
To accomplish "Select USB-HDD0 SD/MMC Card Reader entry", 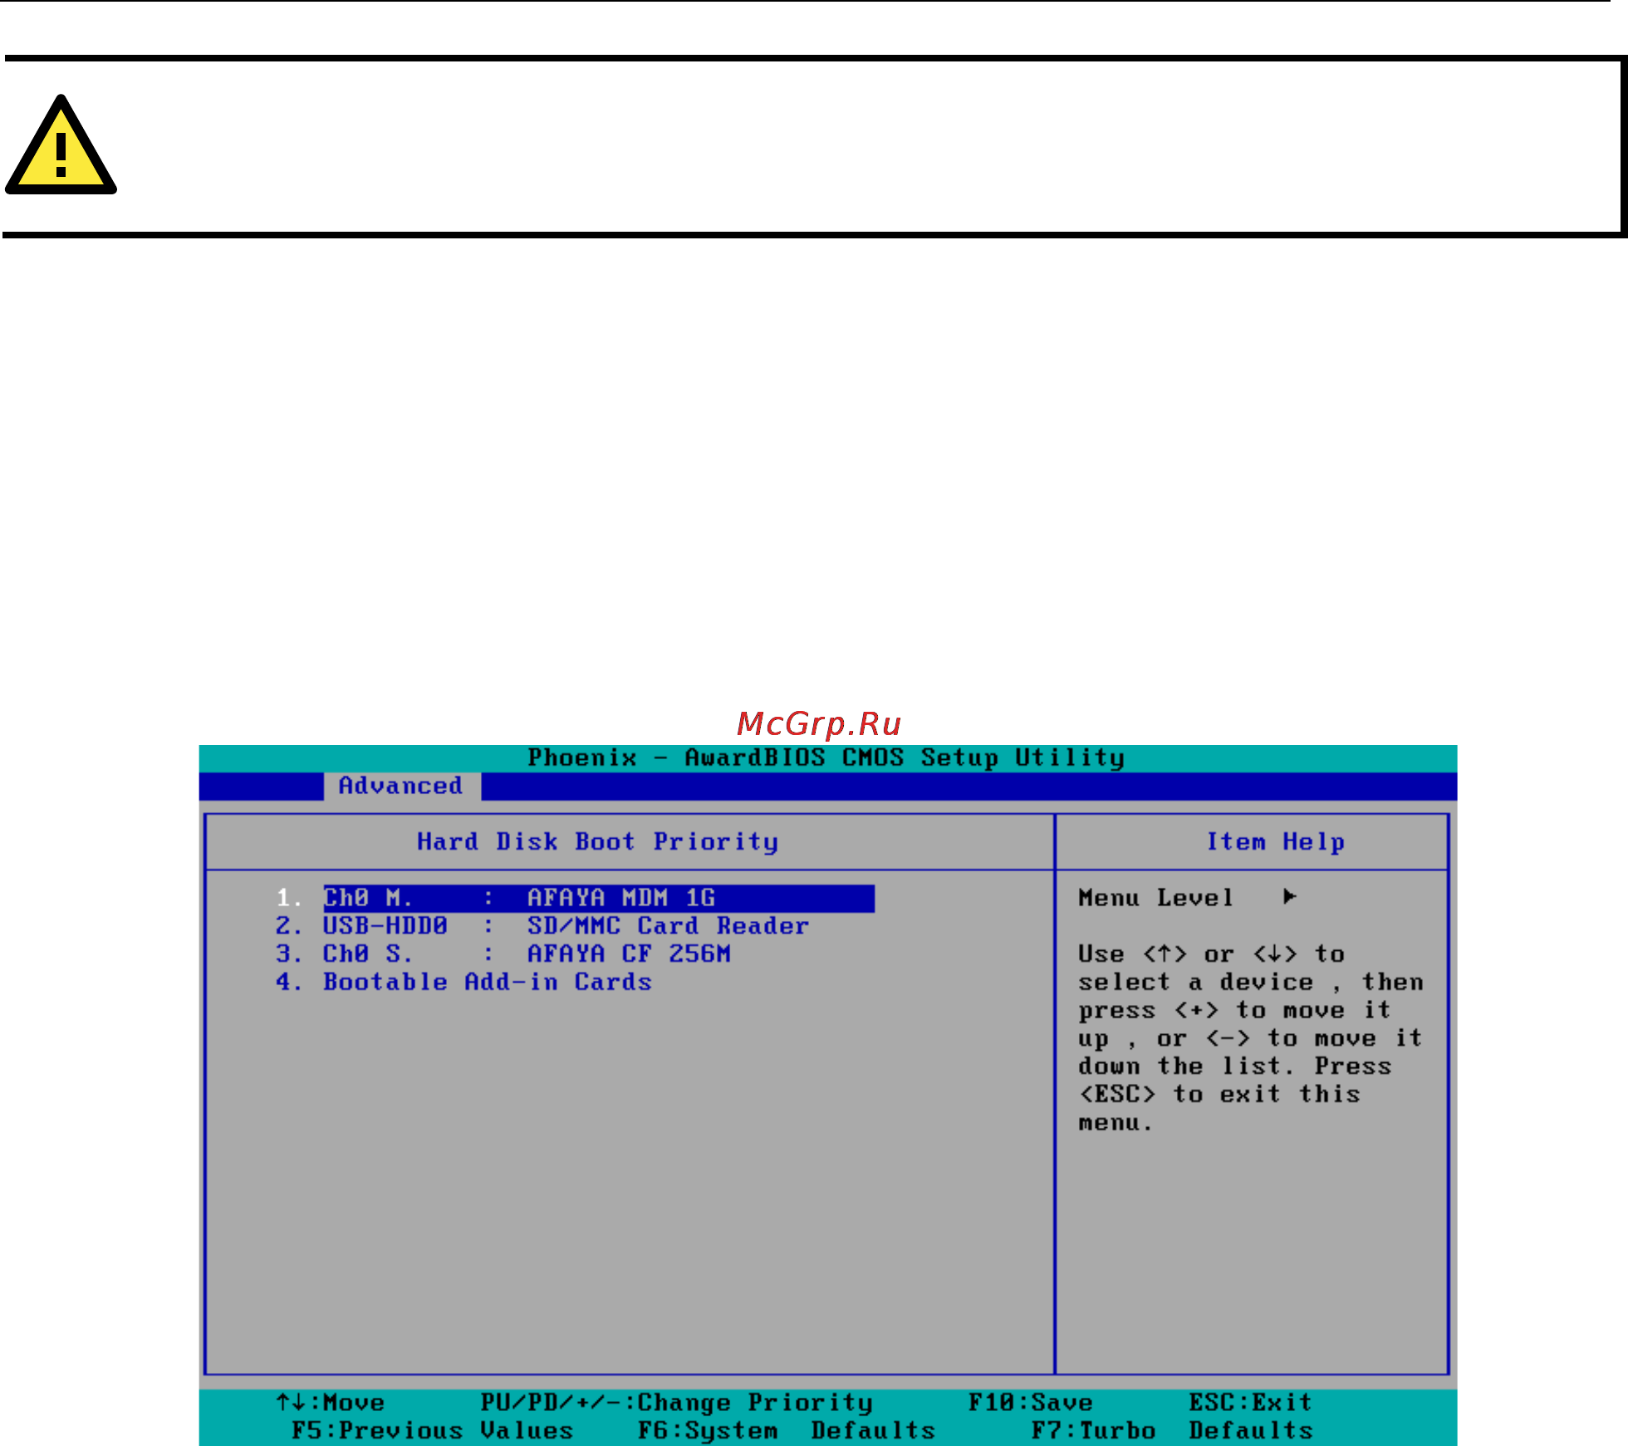I will click(x=542, y=926).
